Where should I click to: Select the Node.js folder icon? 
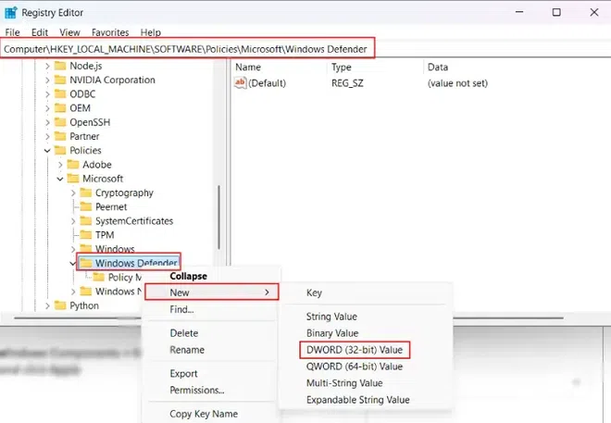[x=60, y=66]
